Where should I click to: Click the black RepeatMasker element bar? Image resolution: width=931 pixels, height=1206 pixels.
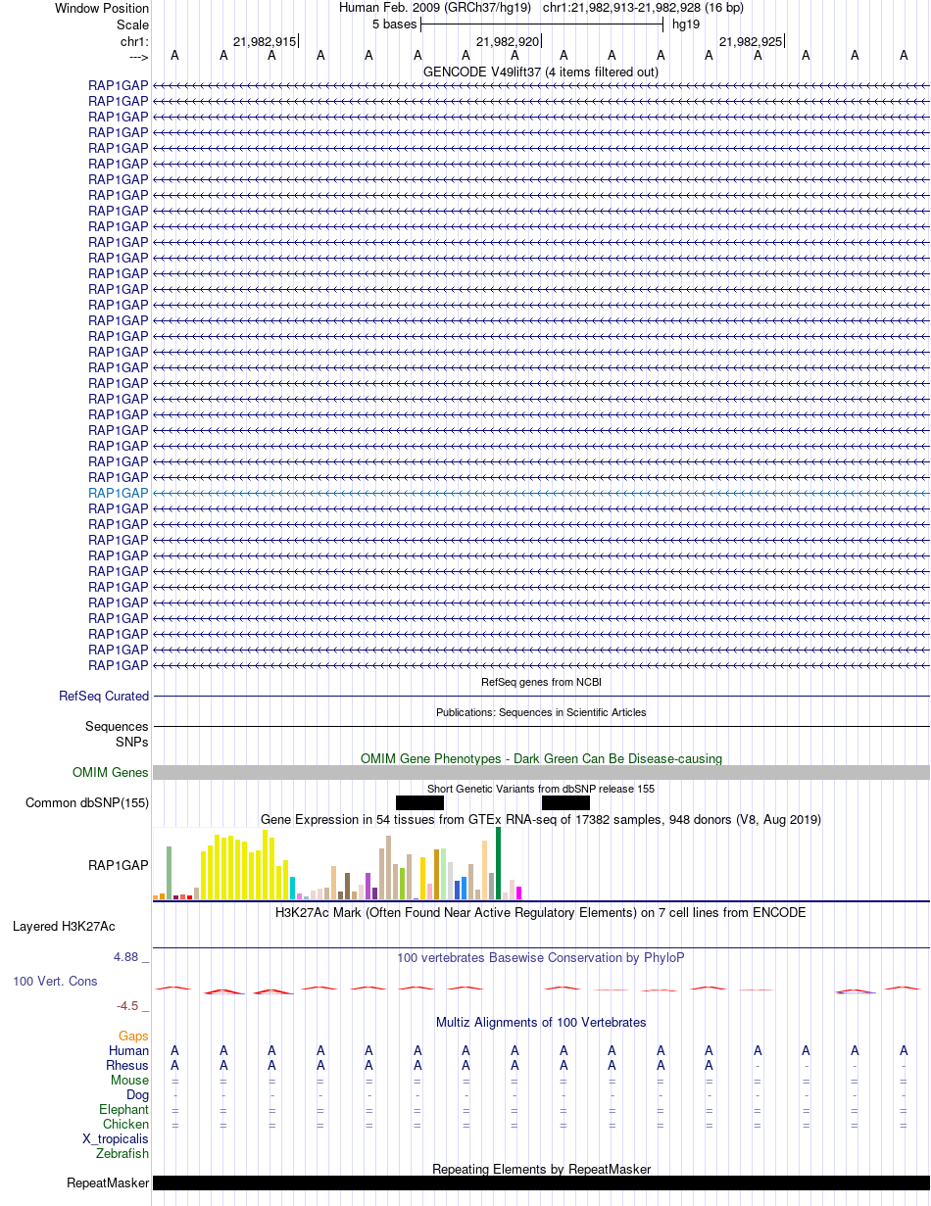(541, 1183)
